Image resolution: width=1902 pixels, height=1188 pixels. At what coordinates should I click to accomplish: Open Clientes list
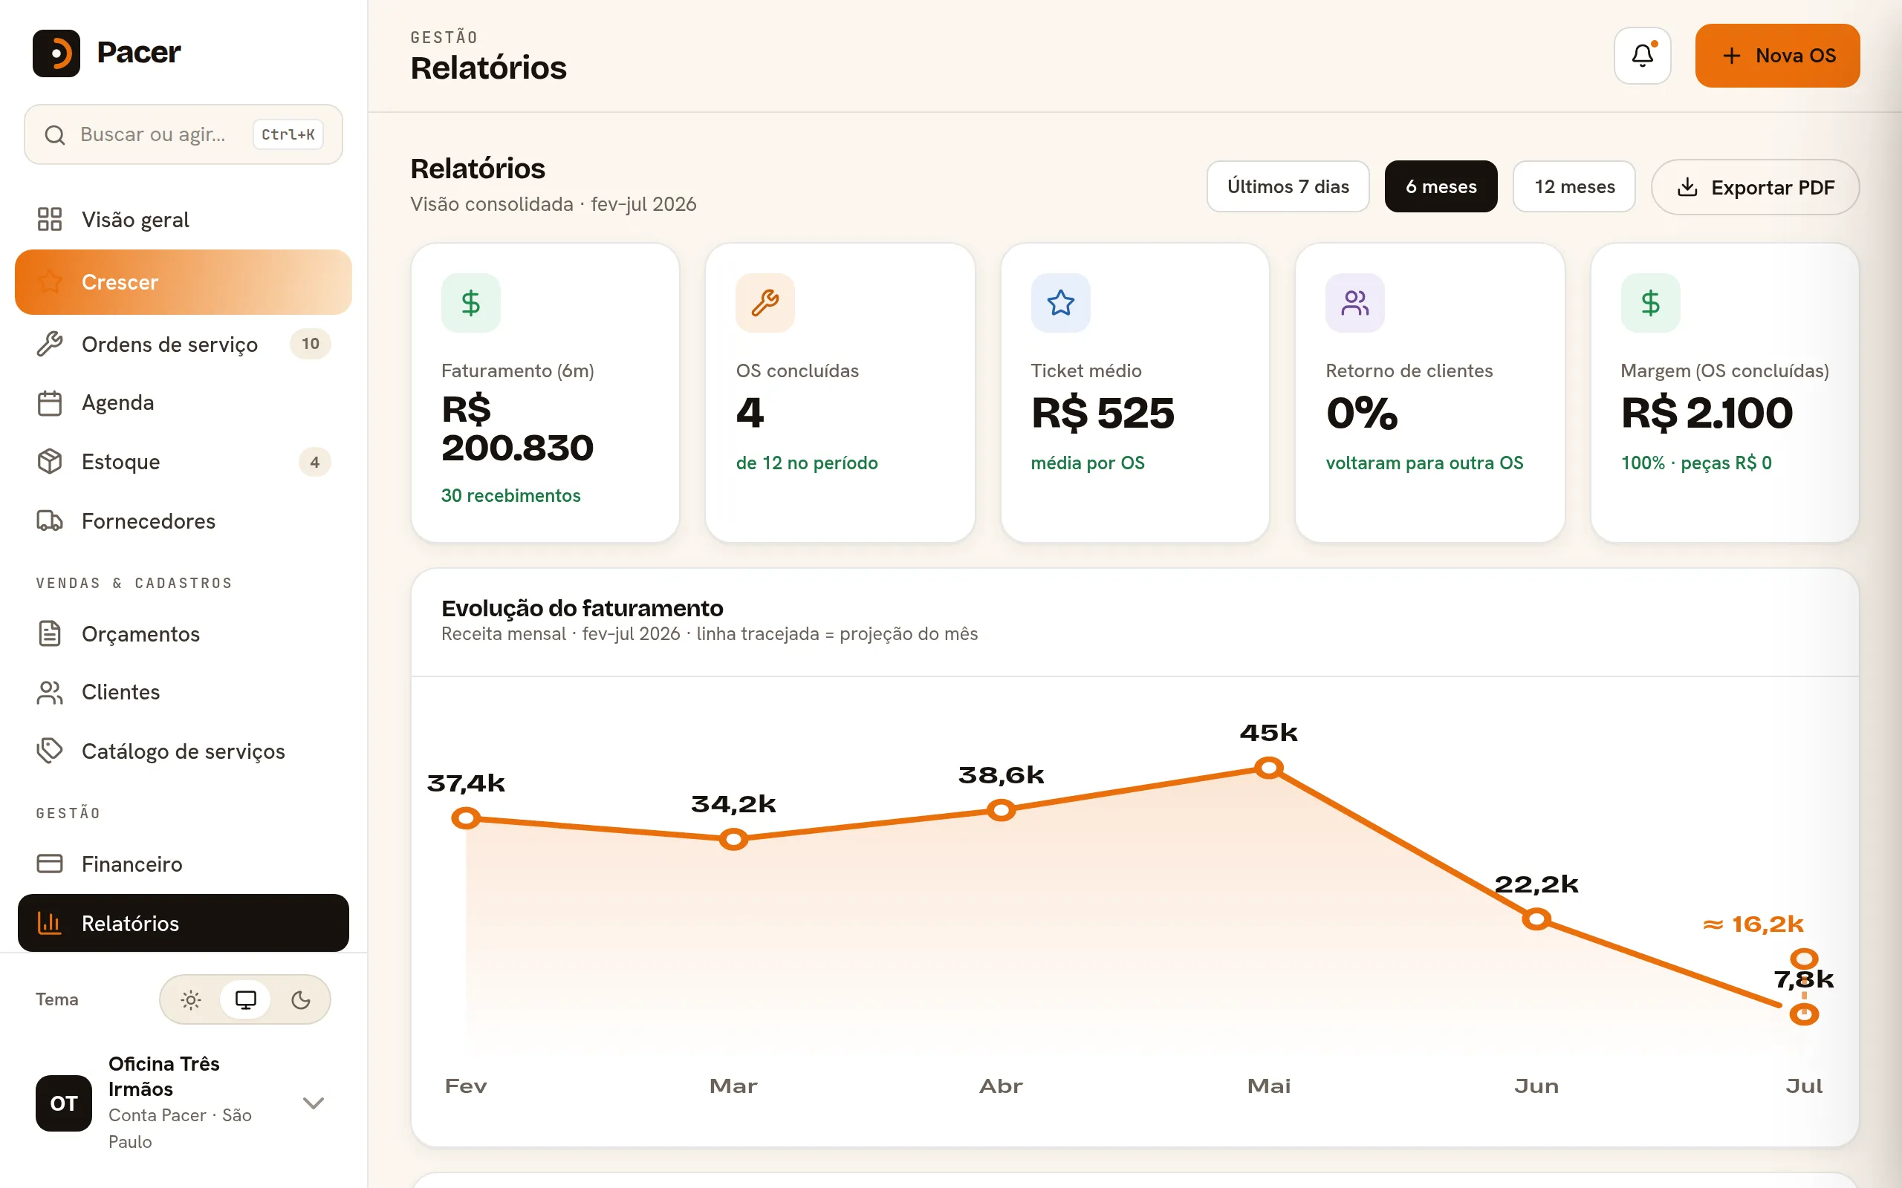[x=183, y=692]
